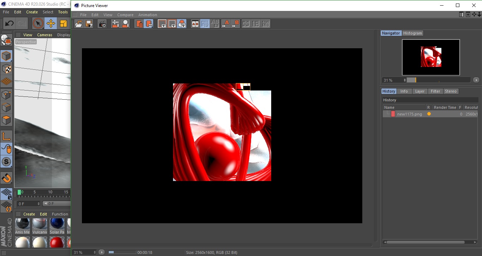Switch to the Histogram tab
This screenshot has width=482, height=256.
point(412,33)
